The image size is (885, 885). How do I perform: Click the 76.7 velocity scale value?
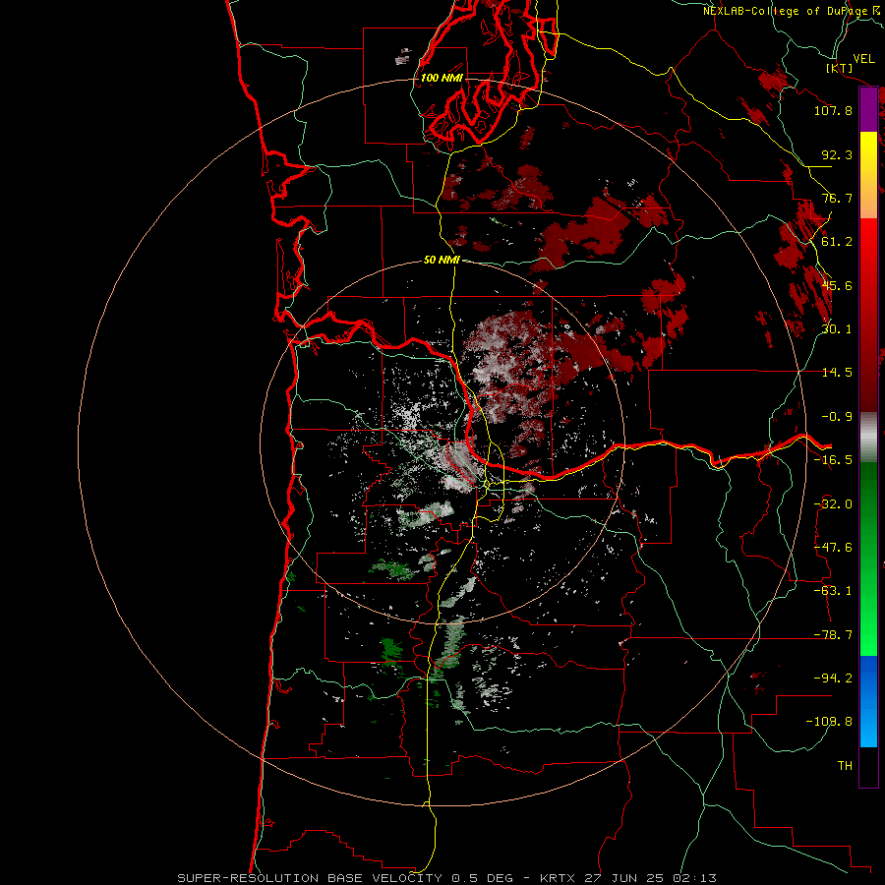(x=837, y=198)
